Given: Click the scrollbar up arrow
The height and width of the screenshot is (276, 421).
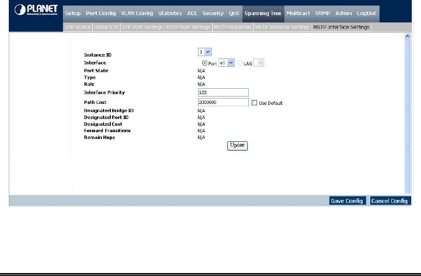Looking at the screenshot, I should pyautogui.click(x=408, y=37).
